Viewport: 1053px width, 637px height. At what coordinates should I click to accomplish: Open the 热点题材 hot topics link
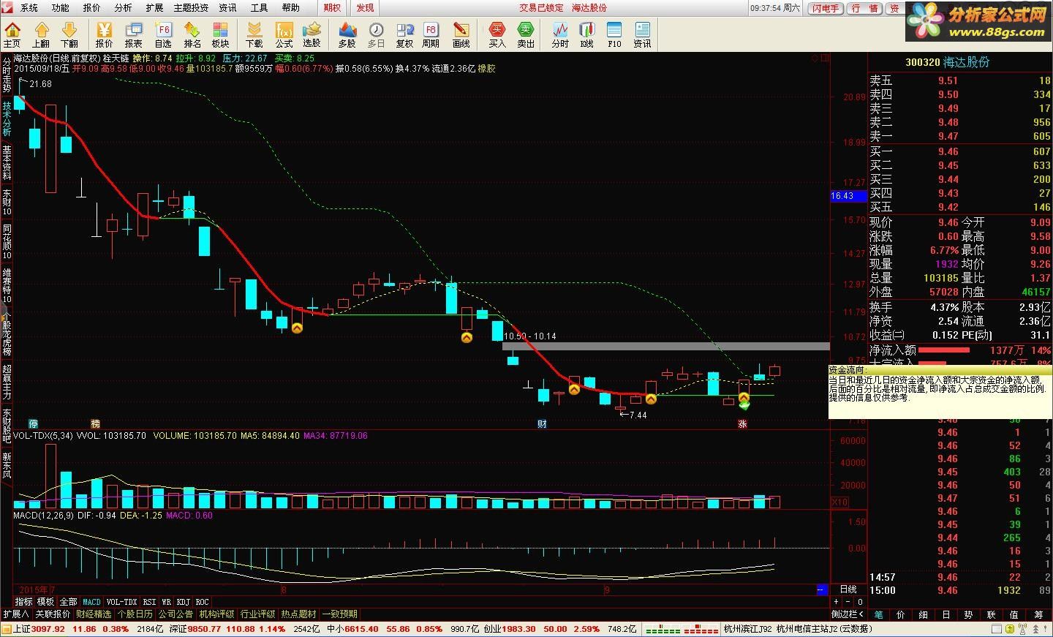tap(298, 614)
